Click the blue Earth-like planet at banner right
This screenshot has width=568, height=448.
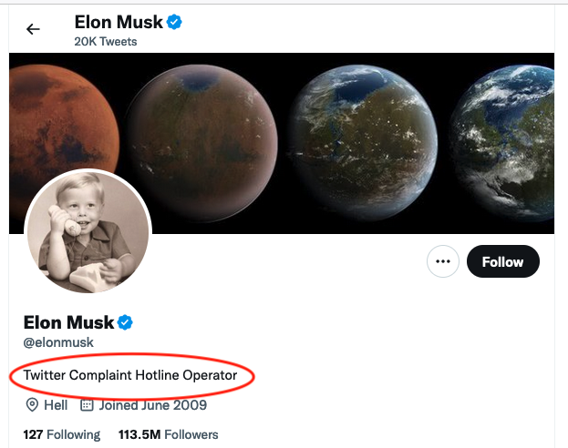click(511, 137)
